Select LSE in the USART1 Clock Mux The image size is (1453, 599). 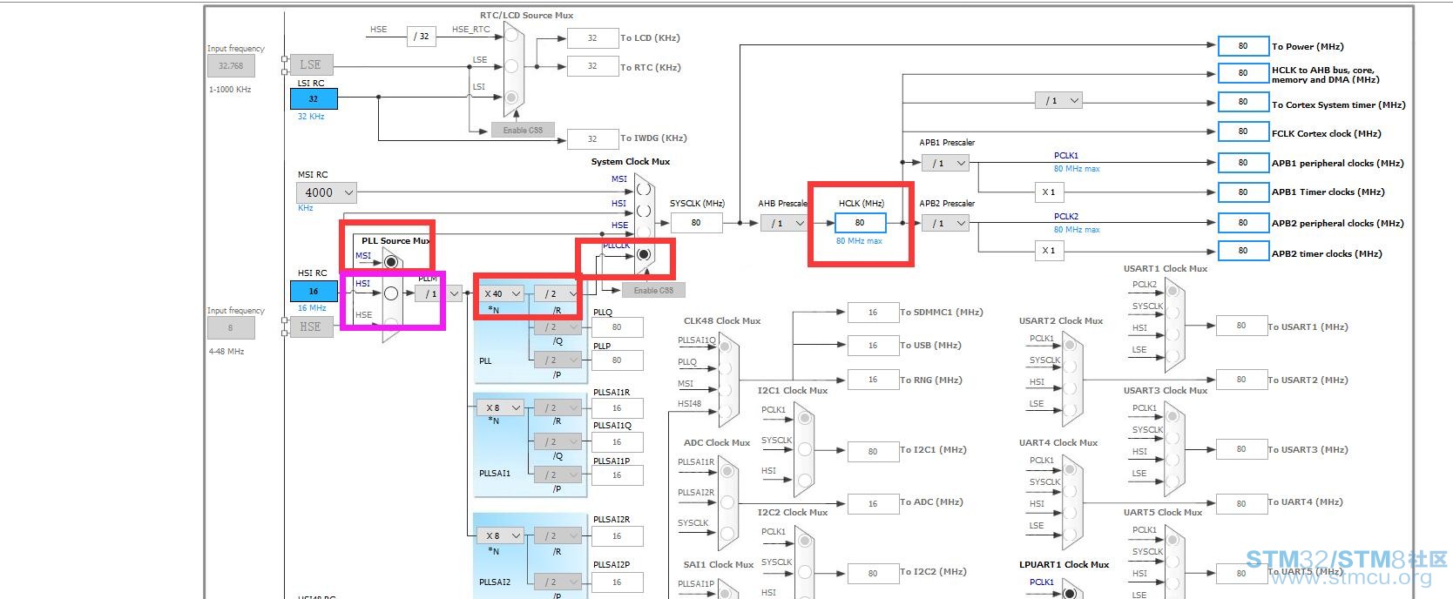click(1173, 356)
